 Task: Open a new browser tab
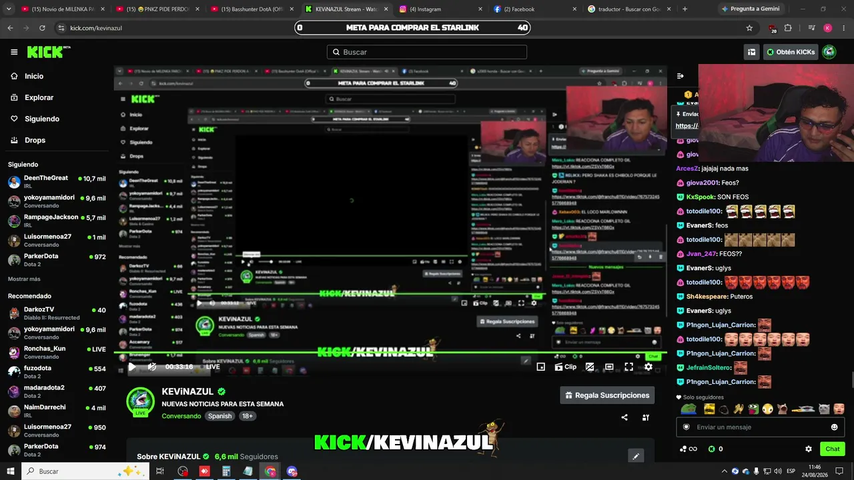point(685,9)
